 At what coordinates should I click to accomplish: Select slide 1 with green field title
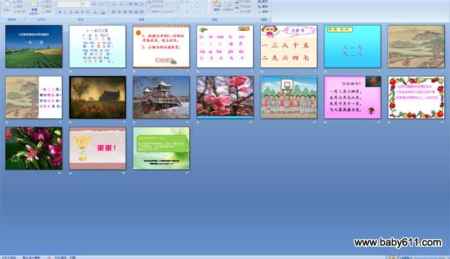(34, 46)
